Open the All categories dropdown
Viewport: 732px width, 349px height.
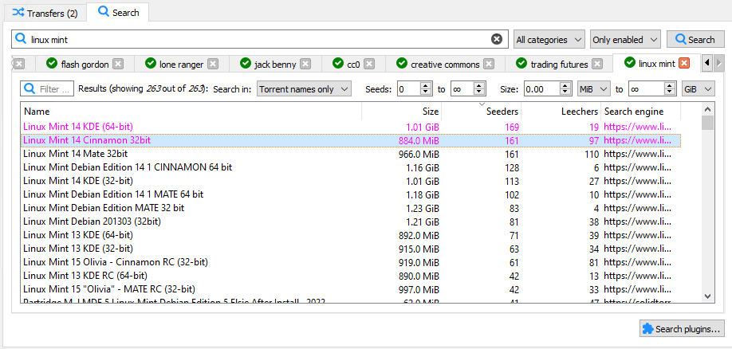point(549,40)
